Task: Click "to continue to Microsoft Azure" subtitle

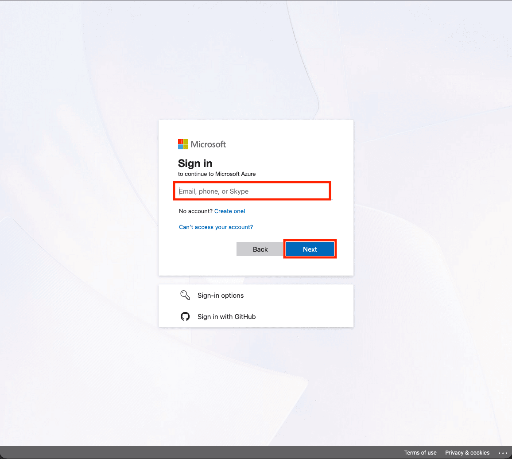Action: [x=217, y=174]
